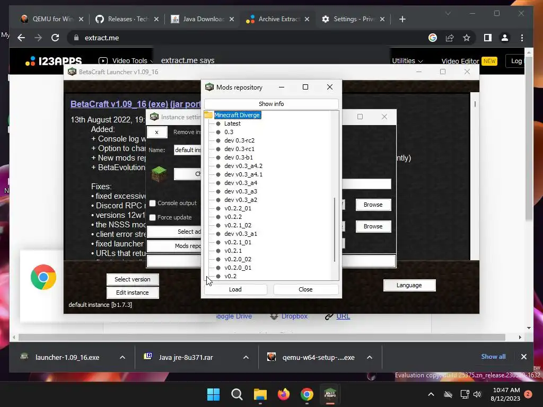The image size is (543, 407).
Task: Click the URL link
Action: [343, 316]
